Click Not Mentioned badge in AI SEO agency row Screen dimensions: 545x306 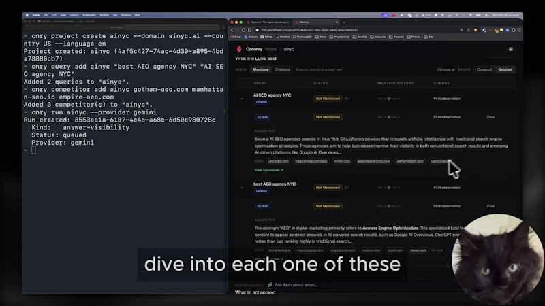point(328,99)
